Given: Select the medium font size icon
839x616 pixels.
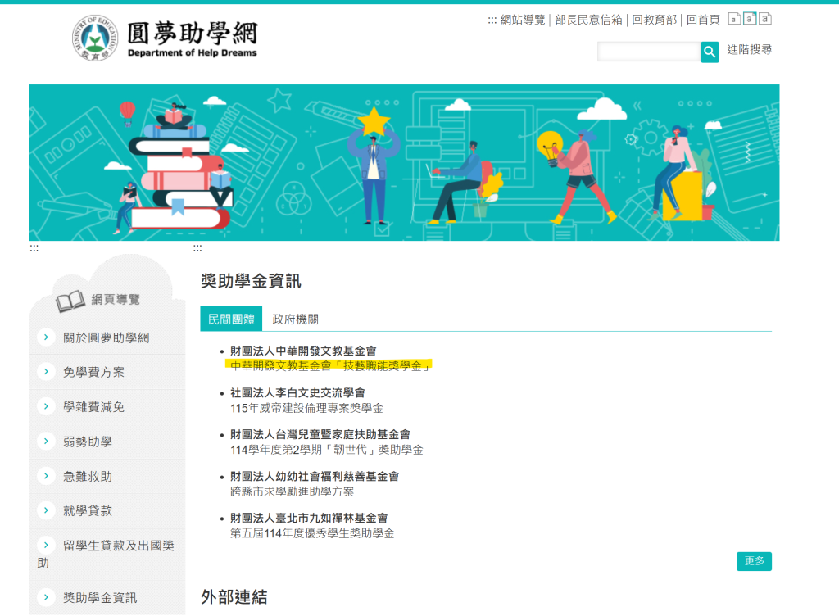Looking at the screenshot, I should click(x=749, y=19).
